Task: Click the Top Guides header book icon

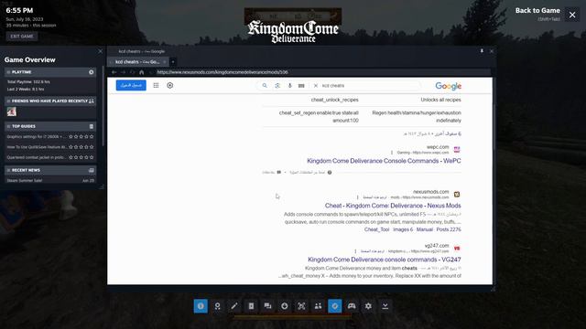Action: click(92, 126)
